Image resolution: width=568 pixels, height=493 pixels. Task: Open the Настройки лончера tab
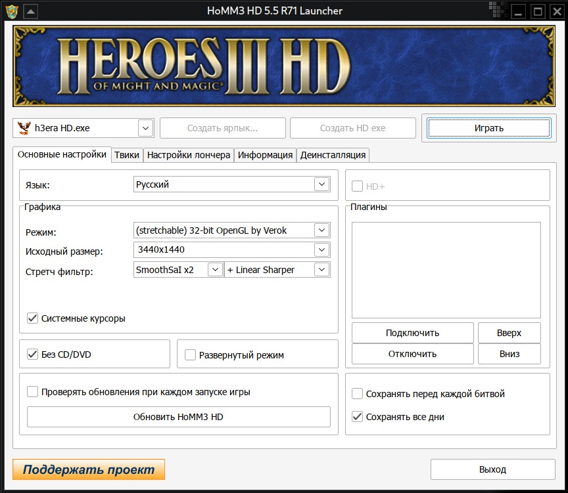[189, 155]
